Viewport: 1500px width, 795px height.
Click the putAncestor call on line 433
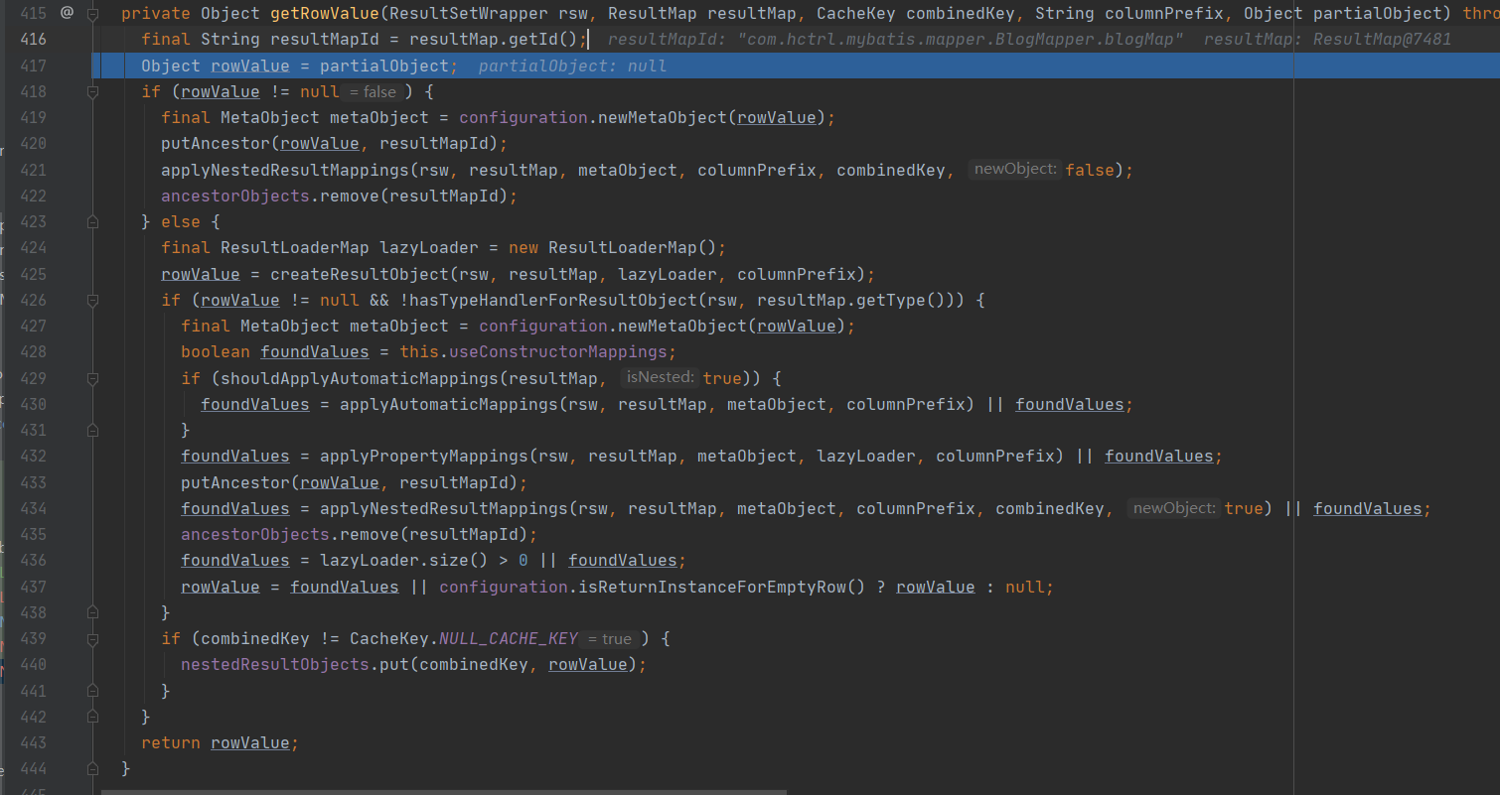235,482
